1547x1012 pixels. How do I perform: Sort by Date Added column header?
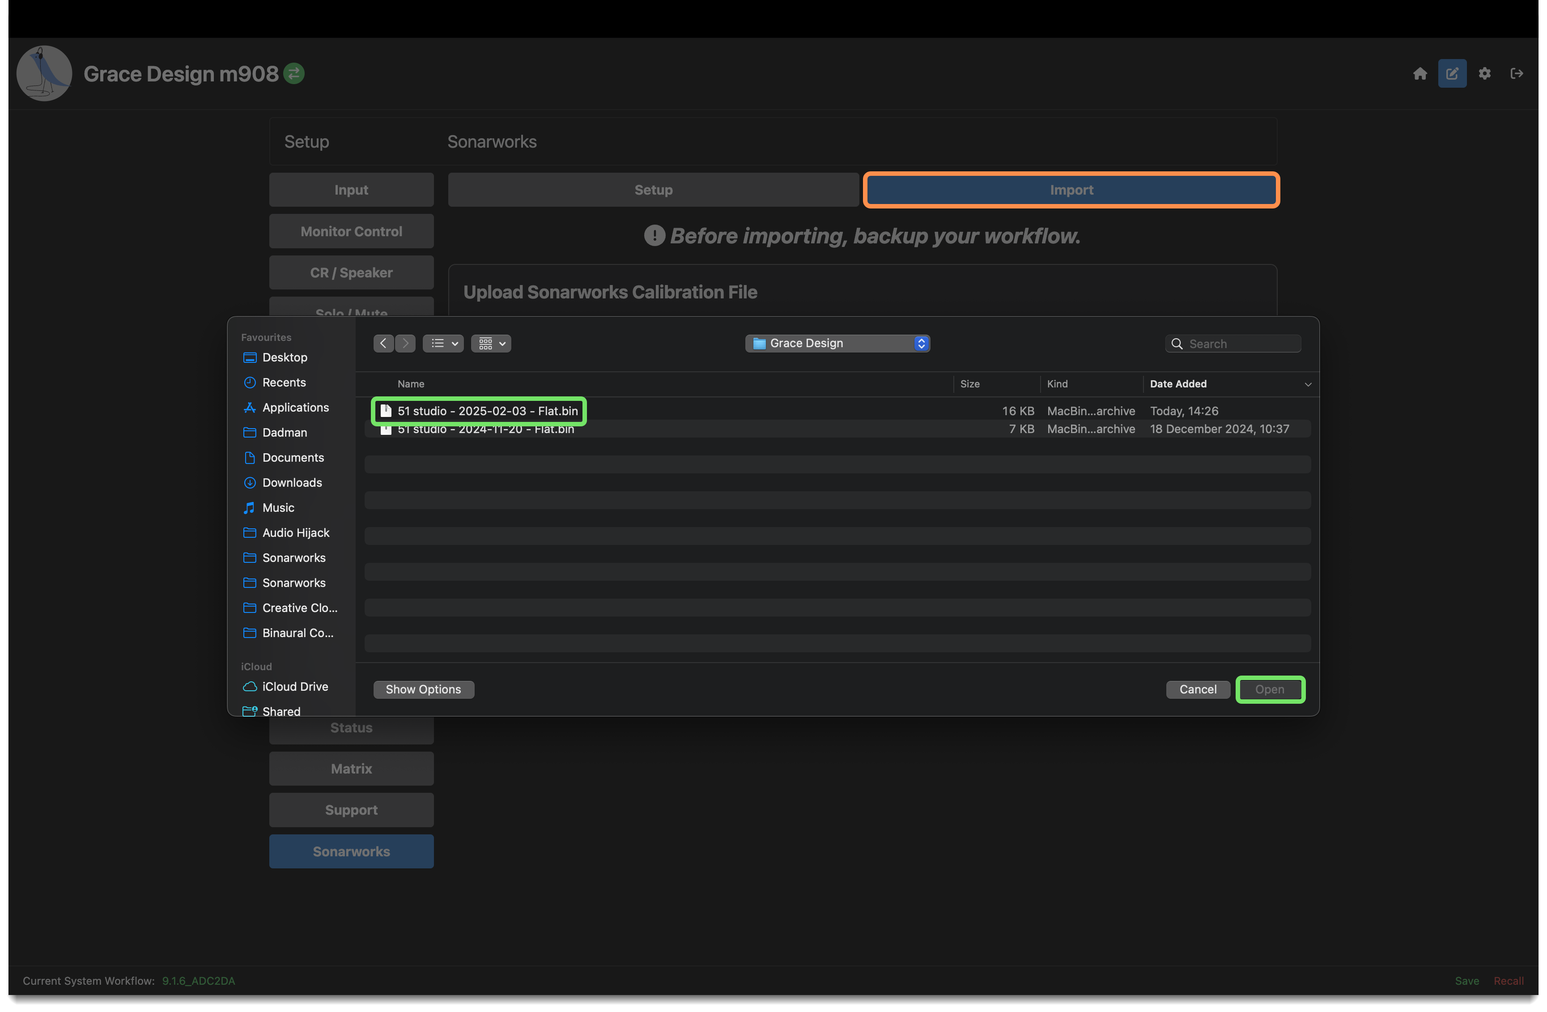[x=1178, y=384]
